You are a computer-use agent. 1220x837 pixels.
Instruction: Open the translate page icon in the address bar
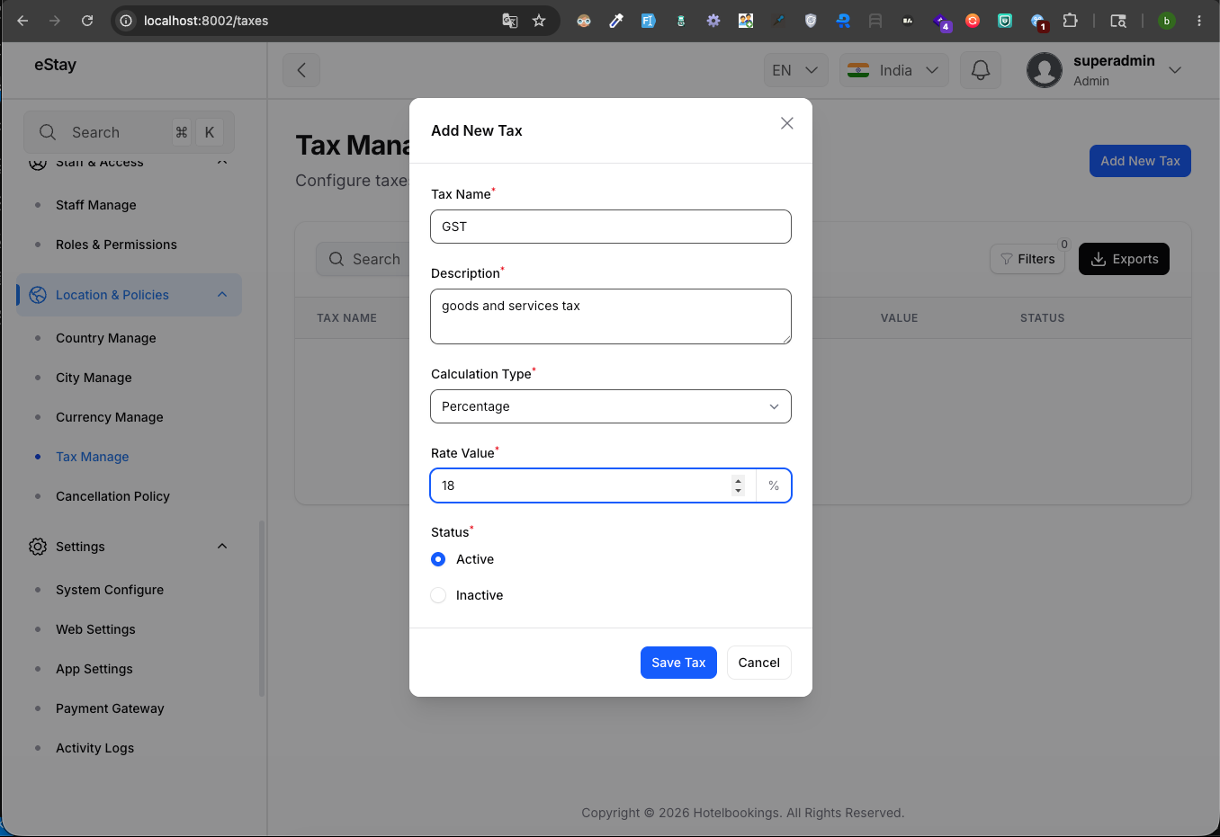[x=510, y=21]
